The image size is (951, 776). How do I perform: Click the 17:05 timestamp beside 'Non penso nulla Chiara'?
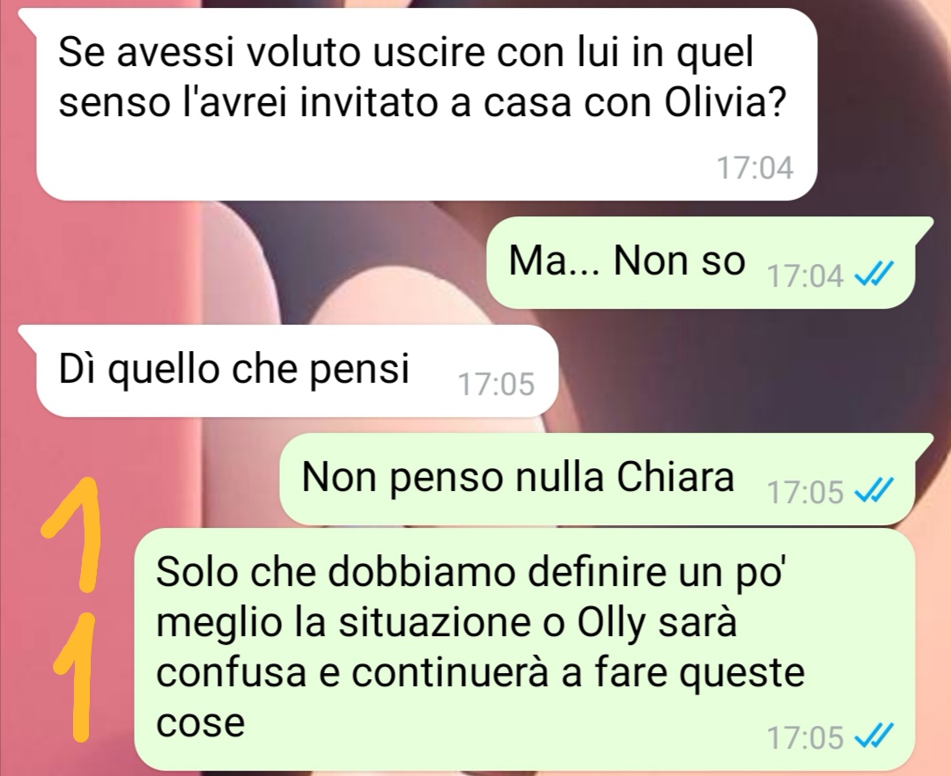coord(805,492)
